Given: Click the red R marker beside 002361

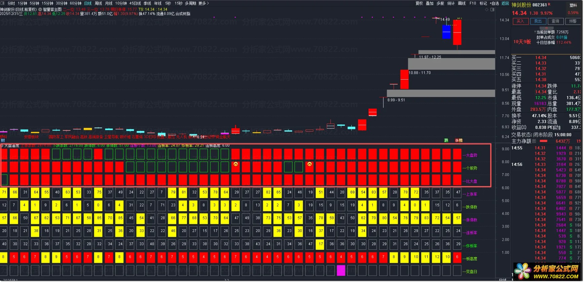Looking at the screenshot, I should click(x=549, y=4).
